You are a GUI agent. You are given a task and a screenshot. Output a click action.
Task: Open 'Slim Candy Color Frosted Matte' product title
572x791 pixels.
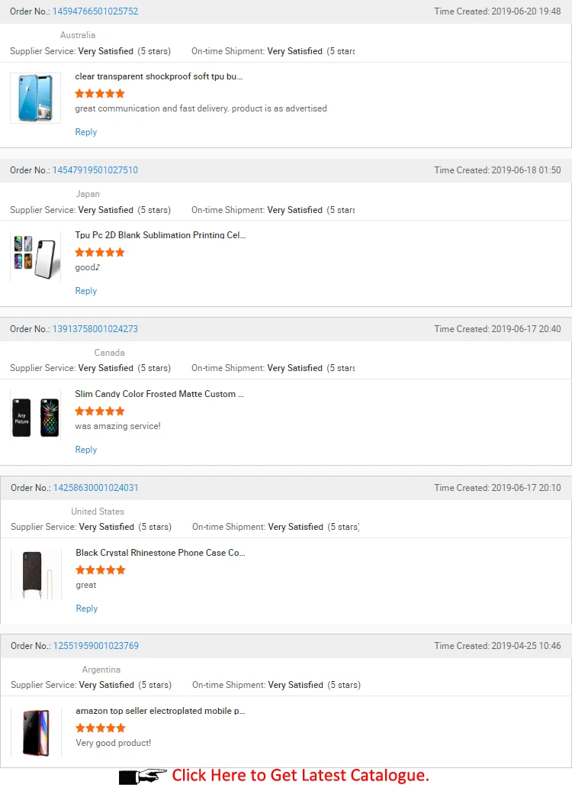pyautogui.click(x=159, y=394)
